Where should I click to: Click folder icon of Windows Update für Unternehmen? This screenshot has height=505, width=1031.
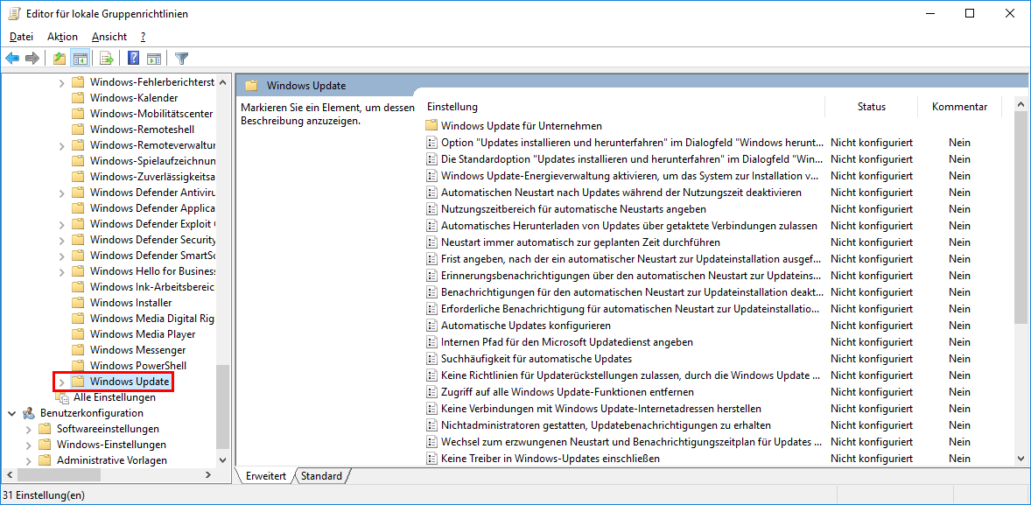pos(432,125)
